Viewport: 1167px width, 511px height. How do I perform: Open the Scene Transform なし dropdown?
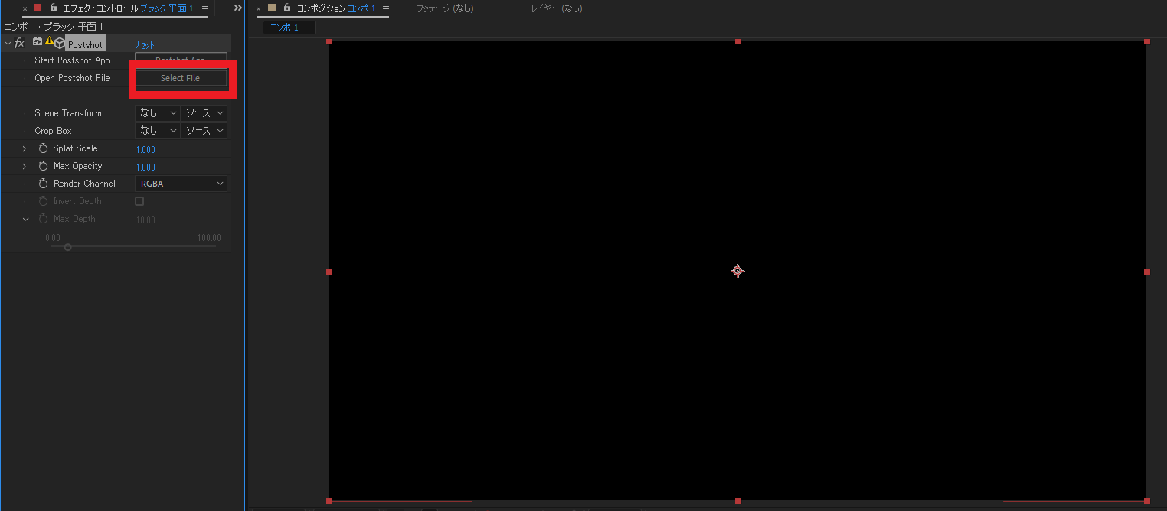pos(157,112)
